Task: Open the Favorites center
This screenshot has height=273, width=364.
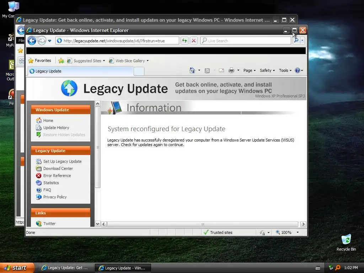Action: pos(40,60)
